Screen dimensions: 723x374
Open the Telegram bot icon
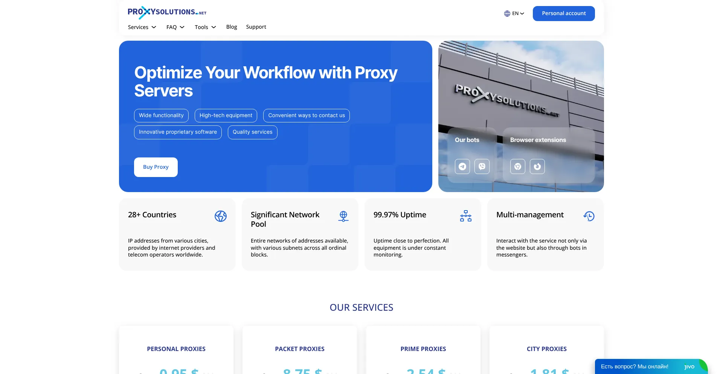(x=462, y=166)
